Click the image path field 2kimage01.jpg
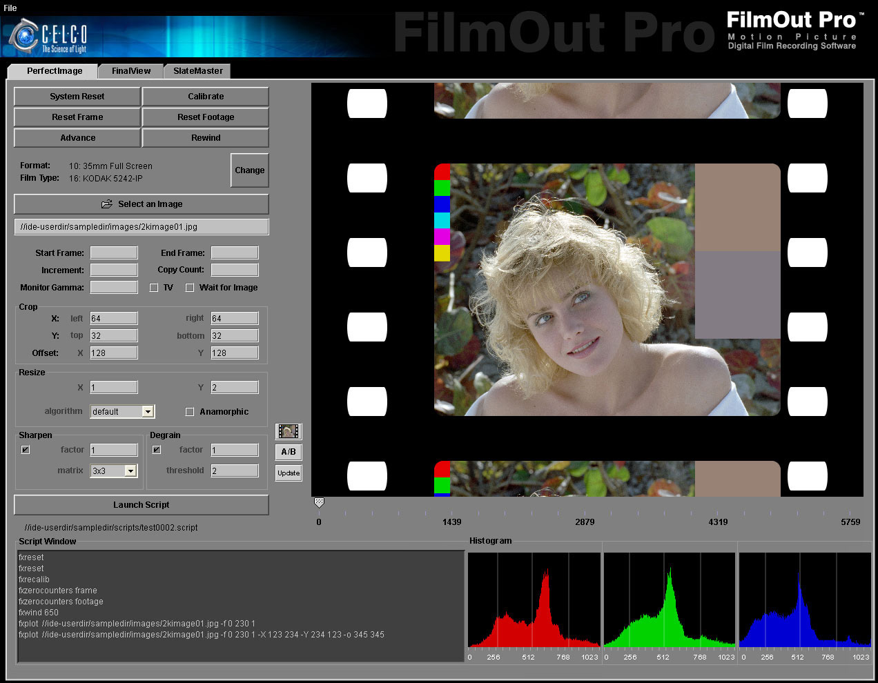Screen dimensions: 878x683 [142, 226]
